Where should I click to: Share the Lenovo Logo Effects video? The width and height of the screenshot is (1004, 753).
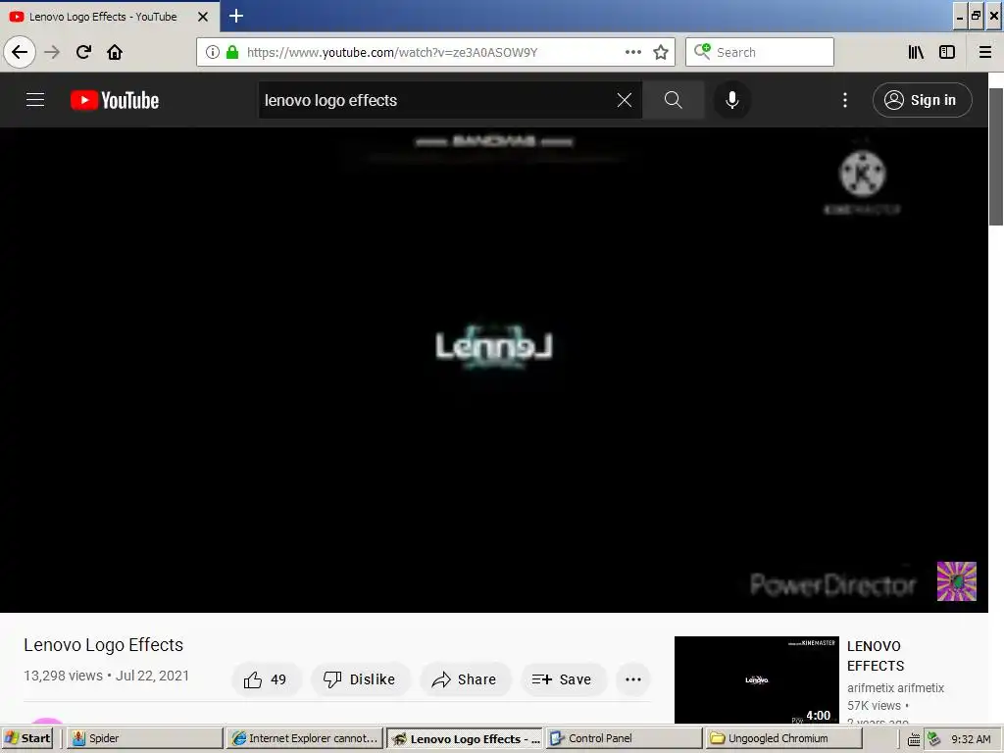click(465, 679)
